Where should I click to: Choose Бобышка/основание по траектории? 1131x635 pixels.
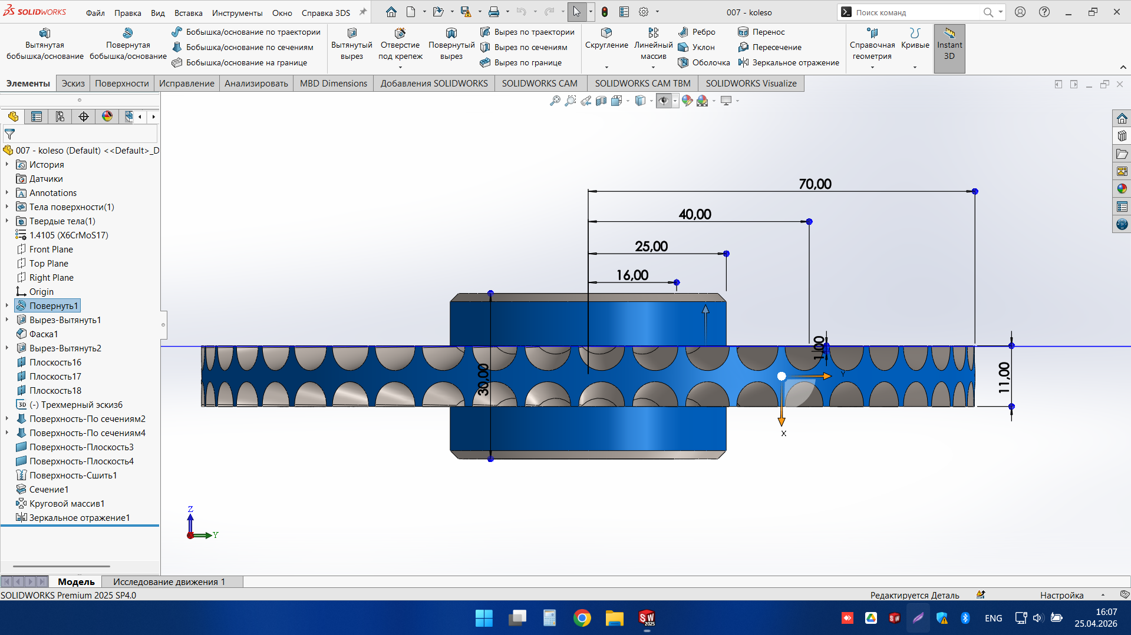tap(246, 32)
